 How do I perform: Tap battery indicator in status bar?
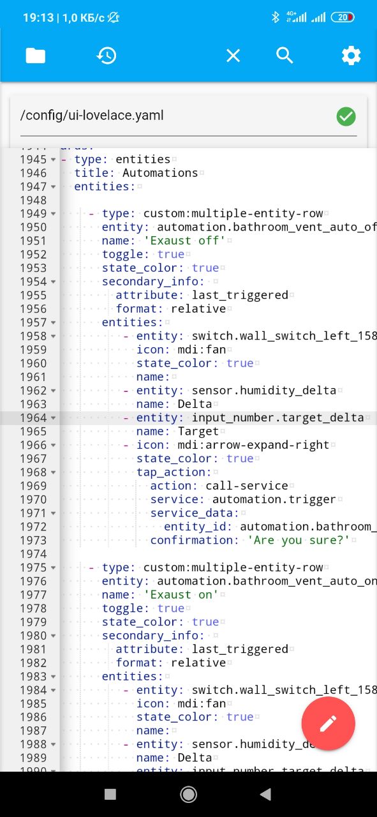[343, 18]
